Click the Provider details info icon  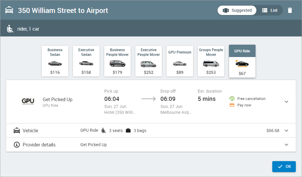tap(17, 144)
